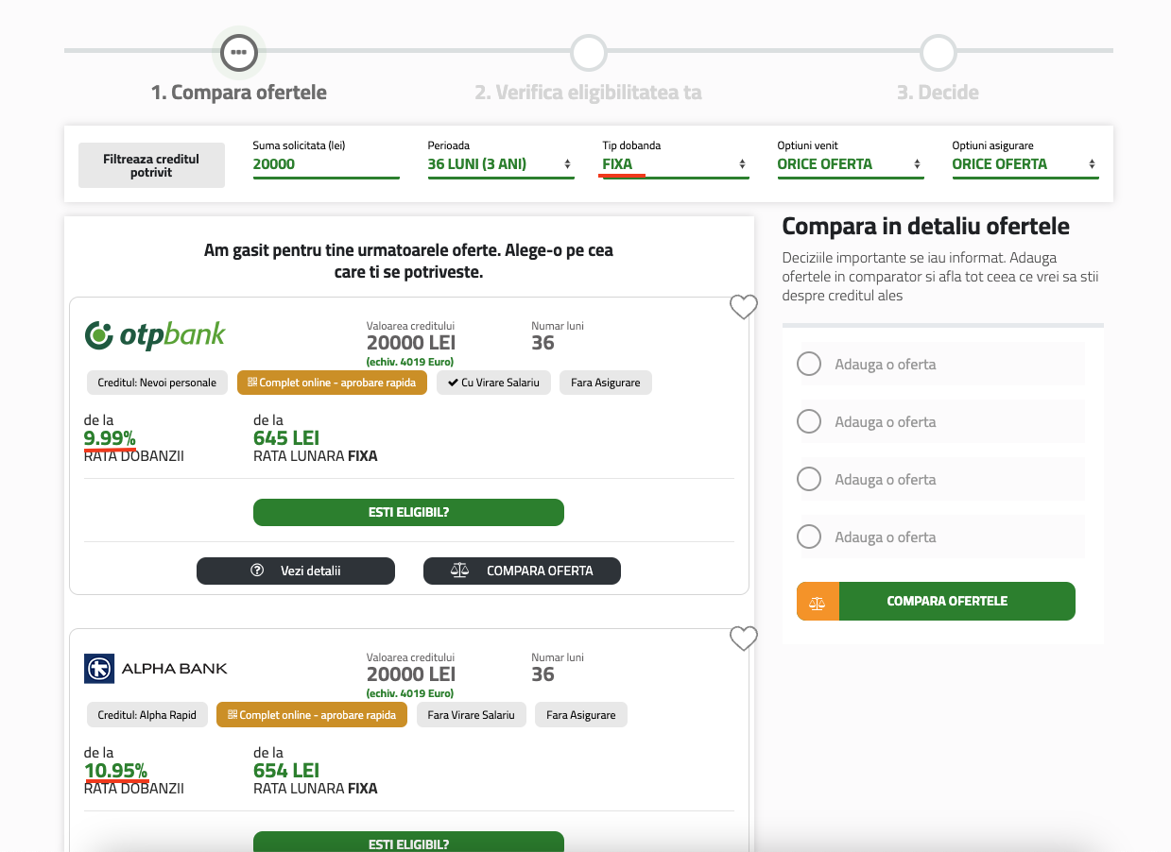Favorite the OTP Bank offer heart icon
Screen dimensions: 1171x852
click(744, 307)
